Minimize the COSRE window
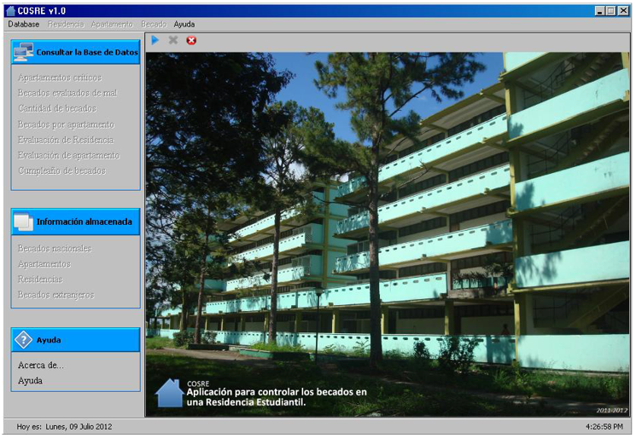 pos(600,11)
